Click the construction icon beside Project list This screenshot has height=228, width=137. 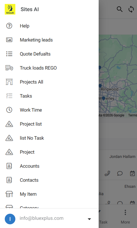(x=9, y=124)
